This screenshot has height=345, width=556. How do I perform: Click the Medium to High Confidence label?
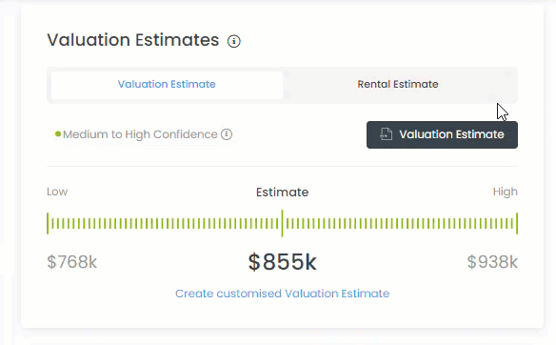(140, 134)
